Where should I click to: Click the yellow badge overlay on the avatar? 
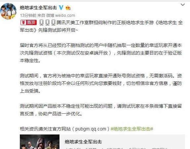14,17
